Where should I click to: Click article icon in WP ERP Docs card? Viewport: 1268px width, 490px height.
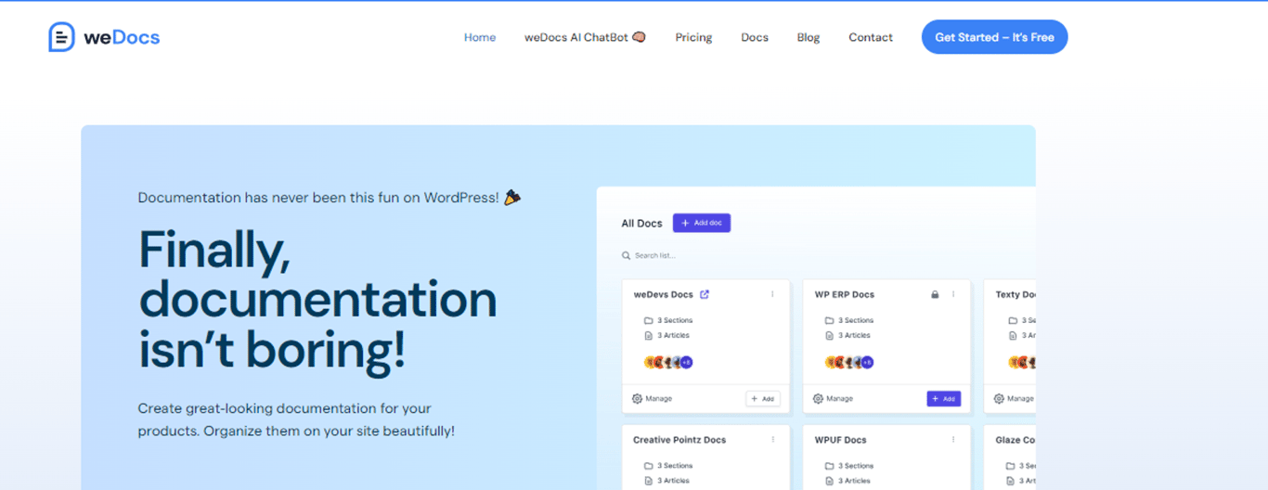[x=830, y=335]
